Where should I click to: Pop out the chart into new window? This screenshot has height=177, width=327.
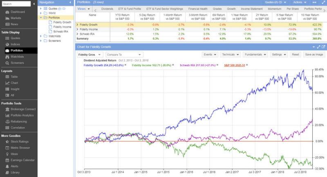[323, 47]
